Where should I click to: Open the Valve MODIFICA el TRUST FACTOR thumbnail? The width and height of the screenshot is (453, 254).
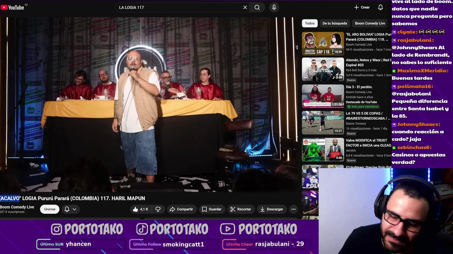point(323,150)
